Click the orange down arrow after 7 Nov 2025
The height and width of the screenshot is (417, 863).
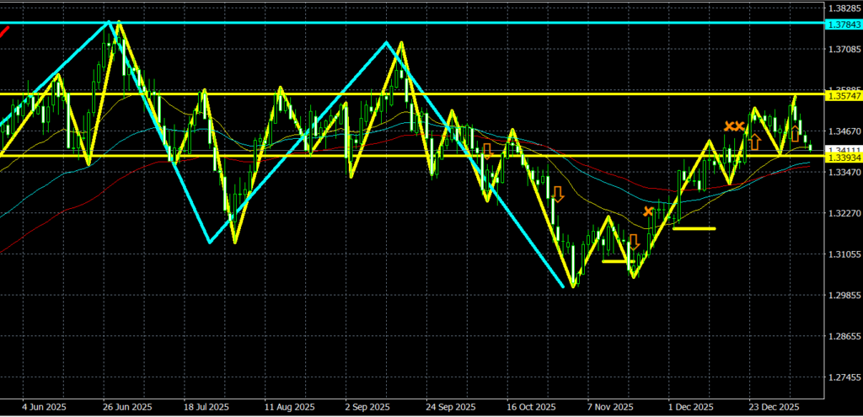point(634,243)
